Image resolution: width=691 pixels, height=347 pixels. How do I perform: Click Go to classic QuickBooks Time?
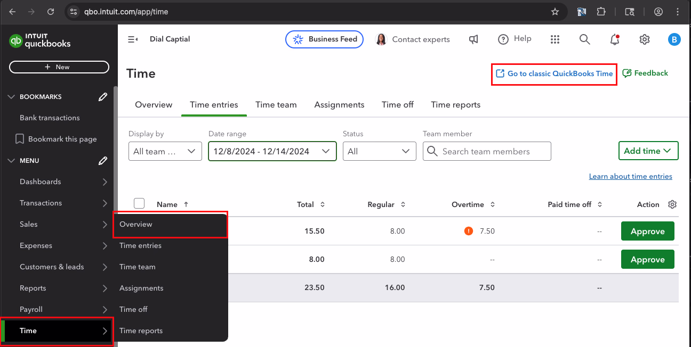554,73
